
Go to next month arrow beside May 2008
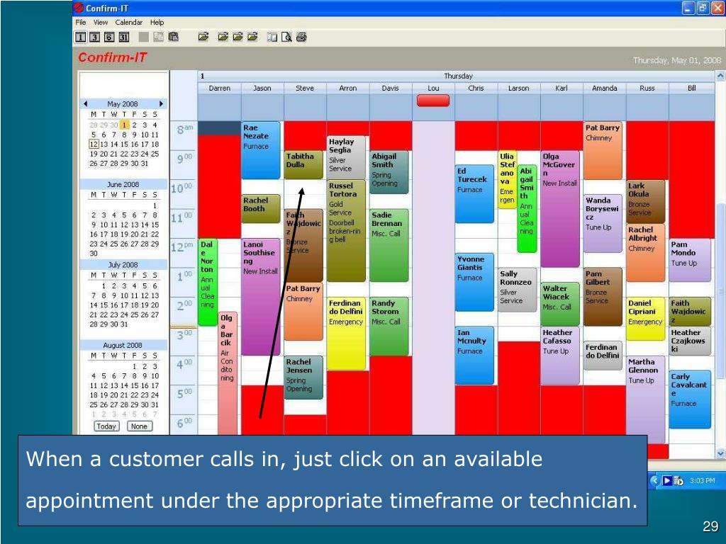click(161, 103)
